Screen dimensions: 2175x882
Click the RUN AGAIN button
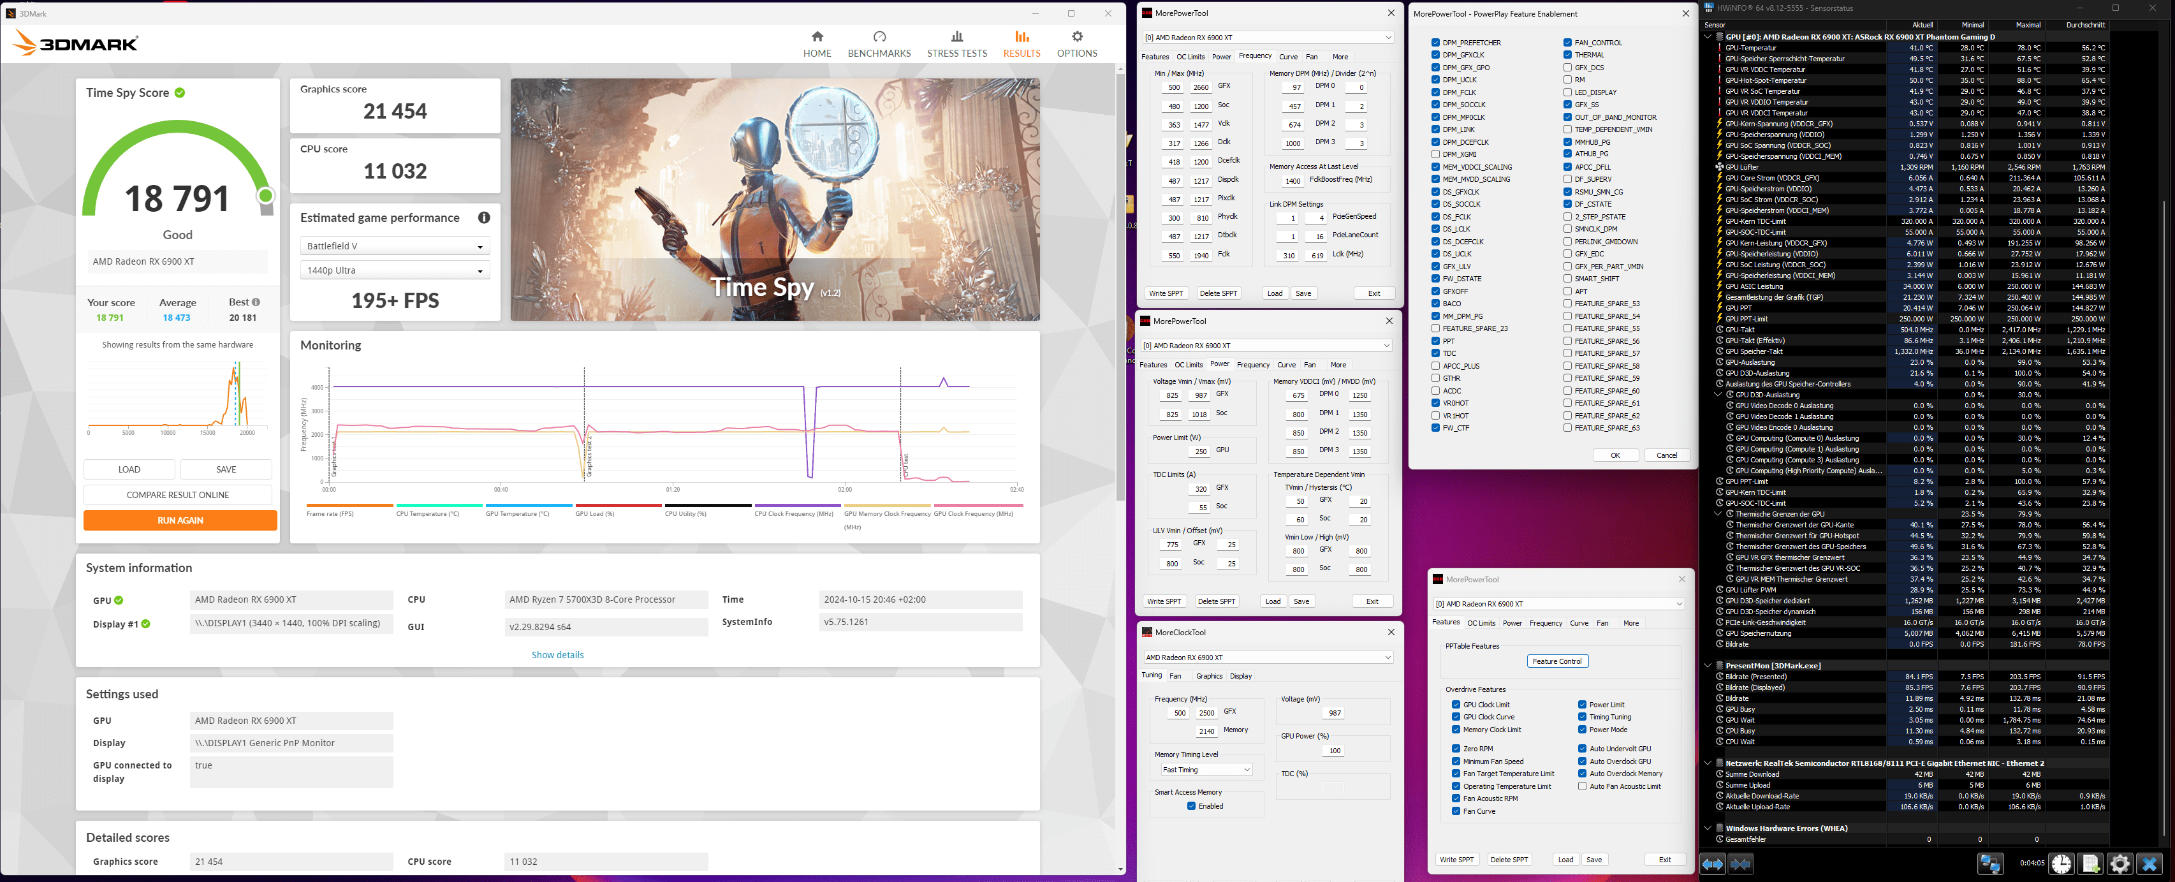click(x=180, y=520)
